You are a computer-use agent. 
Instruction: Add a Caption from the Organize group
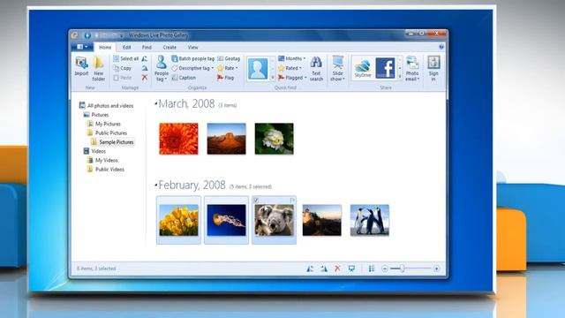point(184,78)
